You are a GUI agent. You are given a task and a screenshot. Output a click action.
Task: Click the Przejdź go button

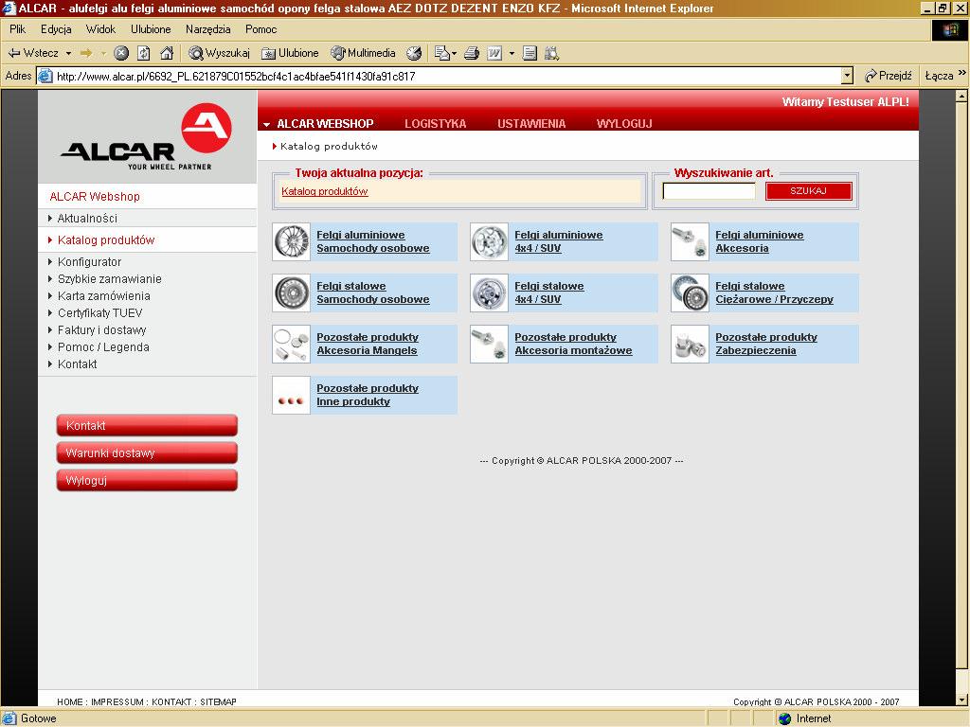click(x=889, y=76)
